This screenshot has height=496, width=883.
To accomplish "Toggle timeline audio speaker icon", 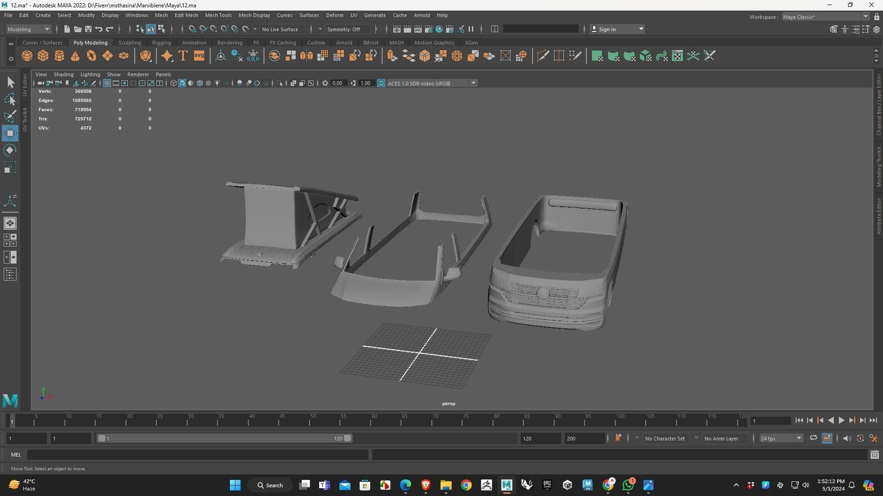I will click(847, 438).
